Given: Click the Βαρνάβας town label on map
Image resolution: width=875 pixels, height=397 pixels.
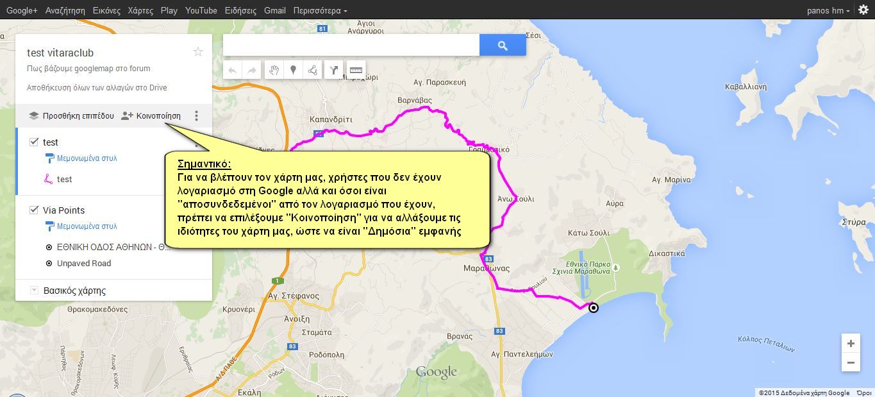Looking at the screenshot, I should [415, 101].
